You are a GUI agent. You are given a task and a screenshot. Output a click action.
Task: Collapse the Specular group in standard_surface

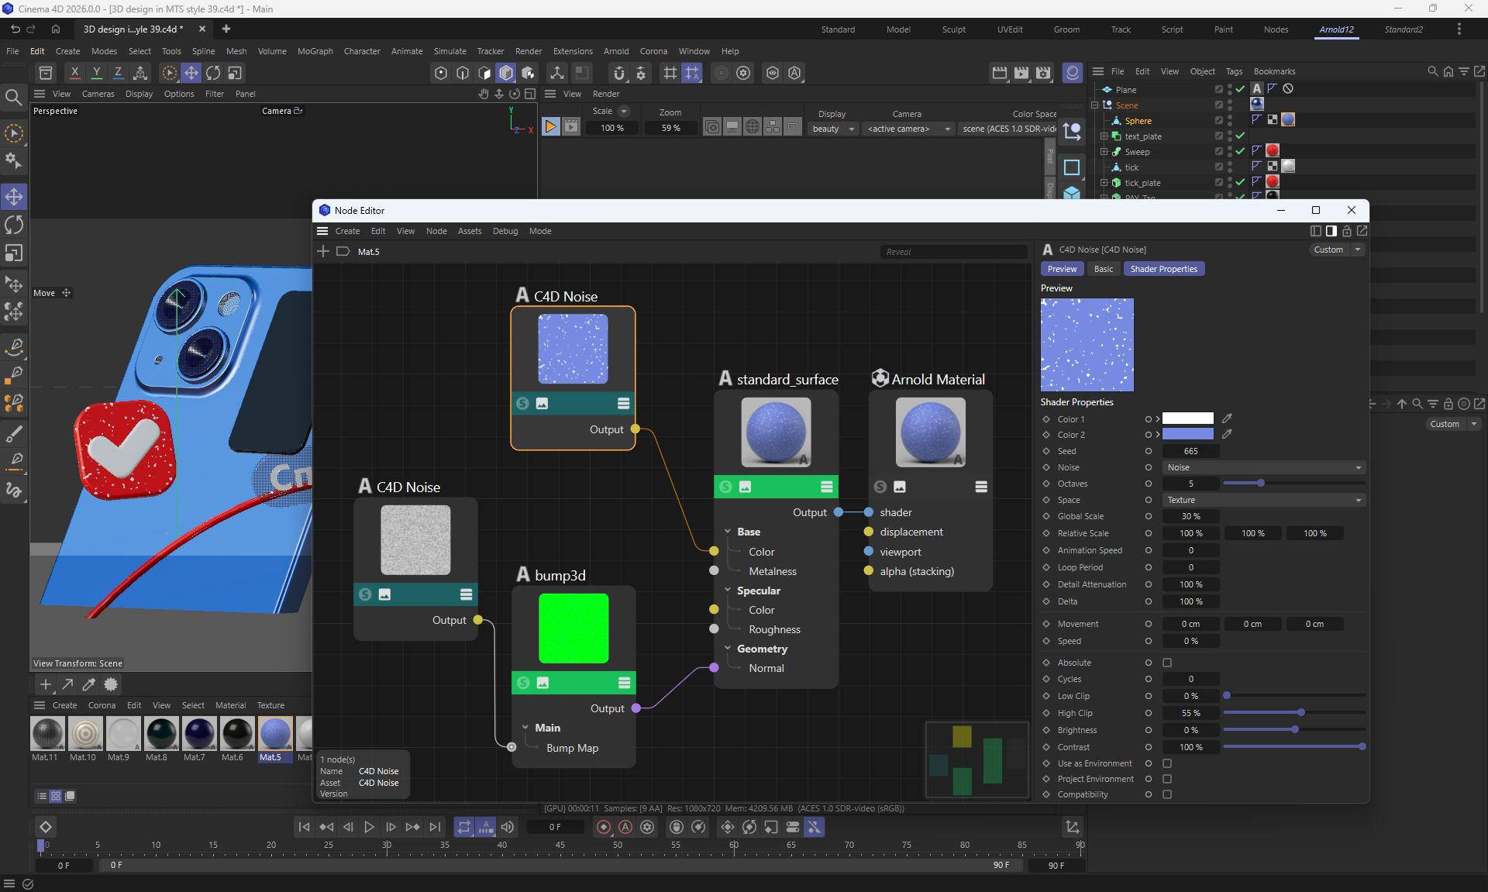coord(728,591)
